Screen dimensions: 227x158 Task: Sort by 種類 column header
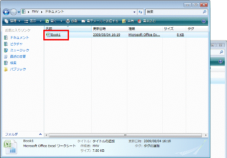(144, 29)
